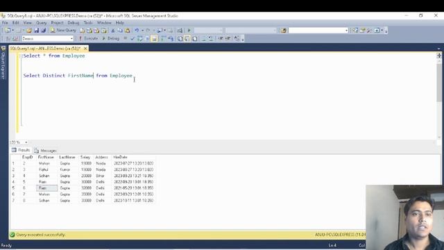Collapse the first Select statement outline
Viewport: 444px width, 250px height.
click(21, 56)
